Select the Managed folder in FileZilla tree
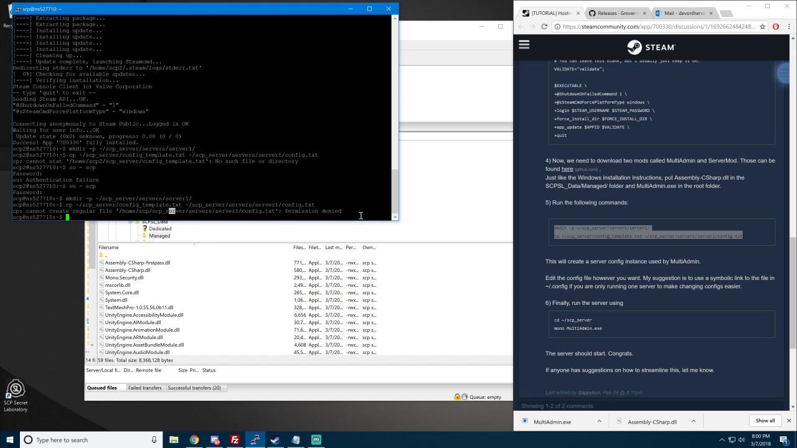 coord(159,236)
